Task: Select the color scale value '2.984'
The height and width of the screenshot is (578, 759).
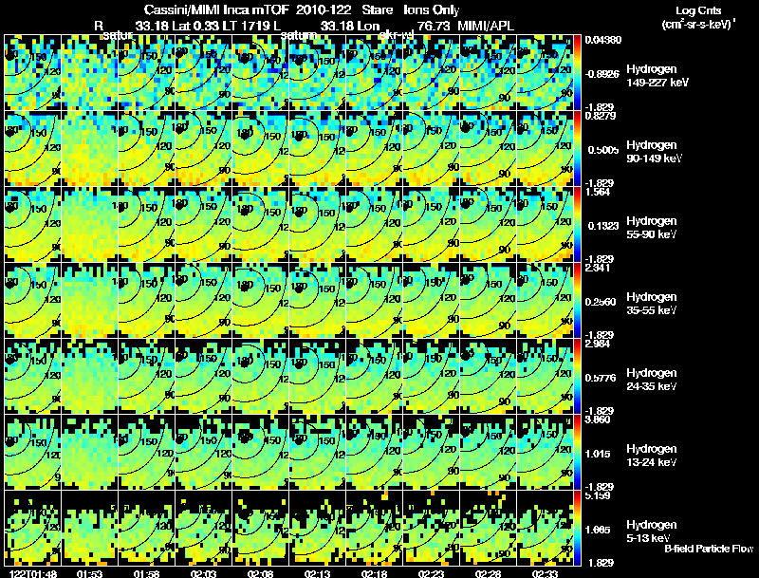Action: pyautogui.click(x=598, y=344)
